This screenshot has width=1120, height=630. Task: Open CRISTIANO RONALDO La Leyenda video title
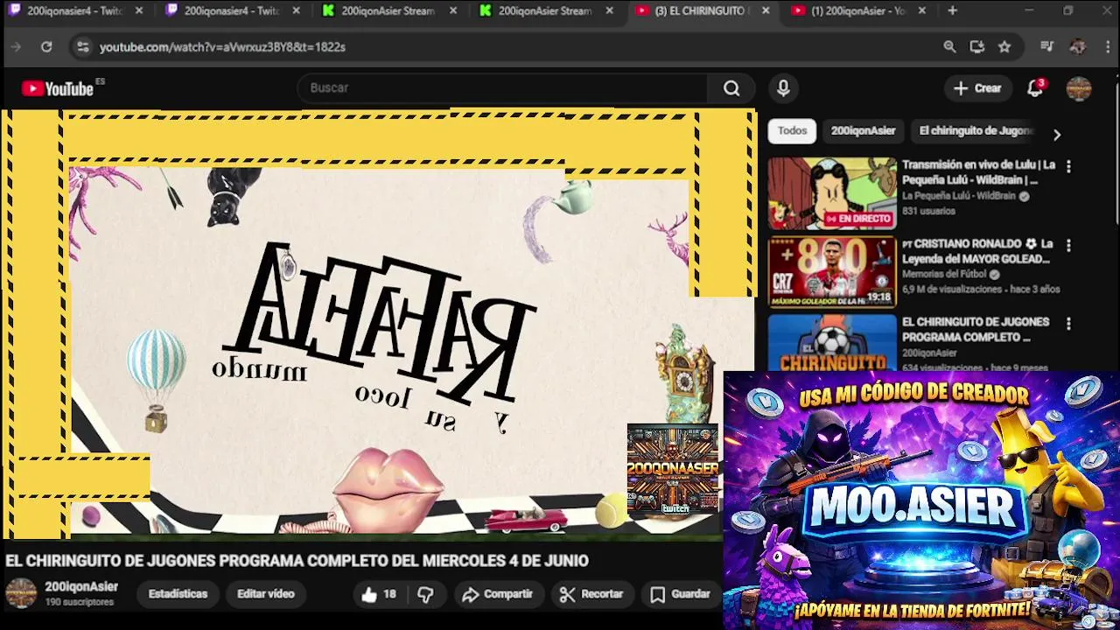[976, 251]
